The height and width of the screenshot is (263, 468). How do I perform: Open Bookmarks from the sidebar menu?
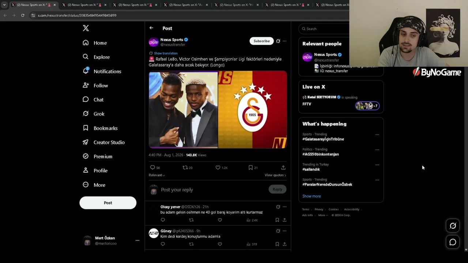click(x=101, y=128)
